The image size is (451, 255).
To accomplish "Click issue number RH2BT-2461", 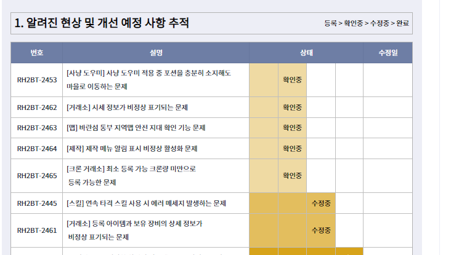I will [37, 230].
